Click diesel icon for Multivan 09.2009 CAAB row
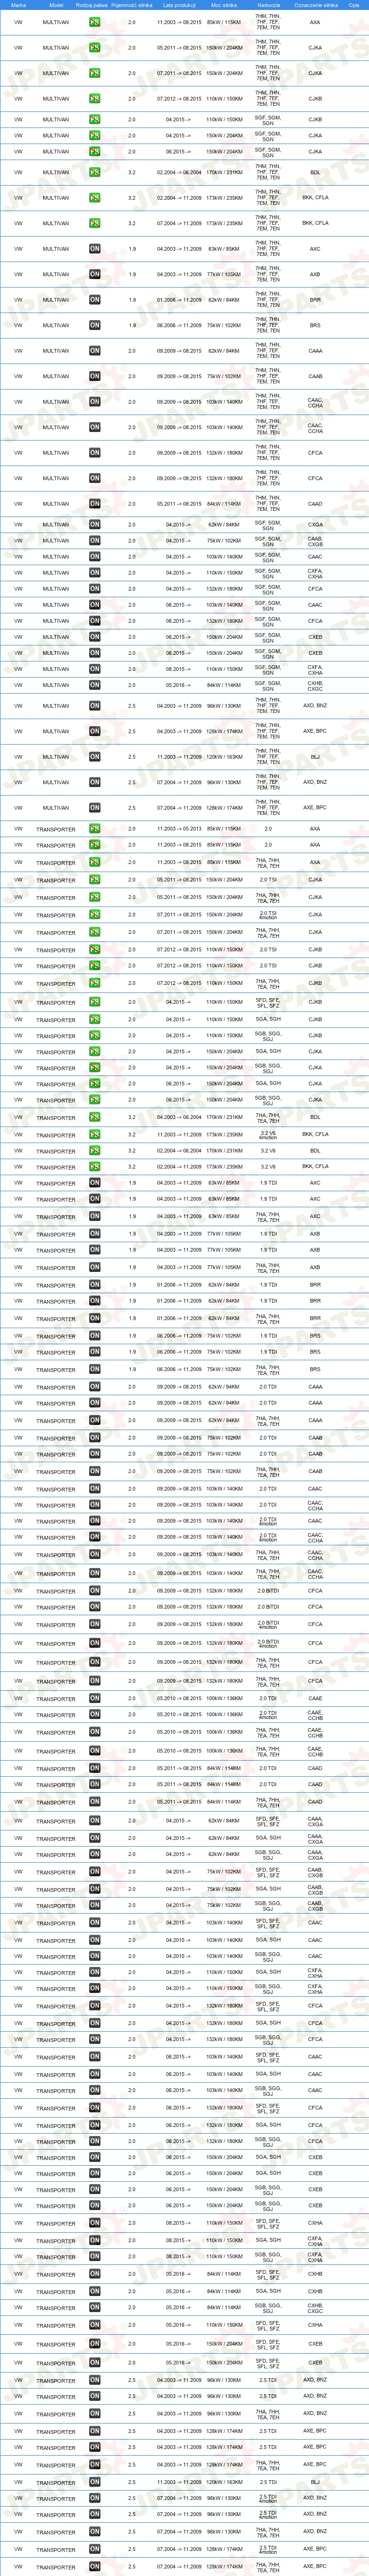Viewport: 369px width, 2576px height. (94, 376)
